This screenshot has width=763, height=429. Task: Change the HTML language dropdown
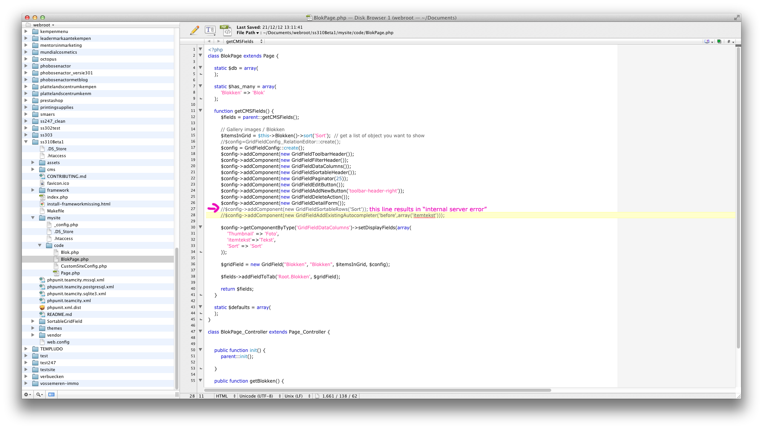pos(225,396)
